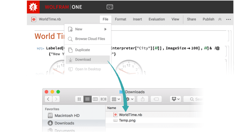Select Macintosh HD in Finder sidebar
Viewport: 245px width, 132px height.
click(74, 116)
